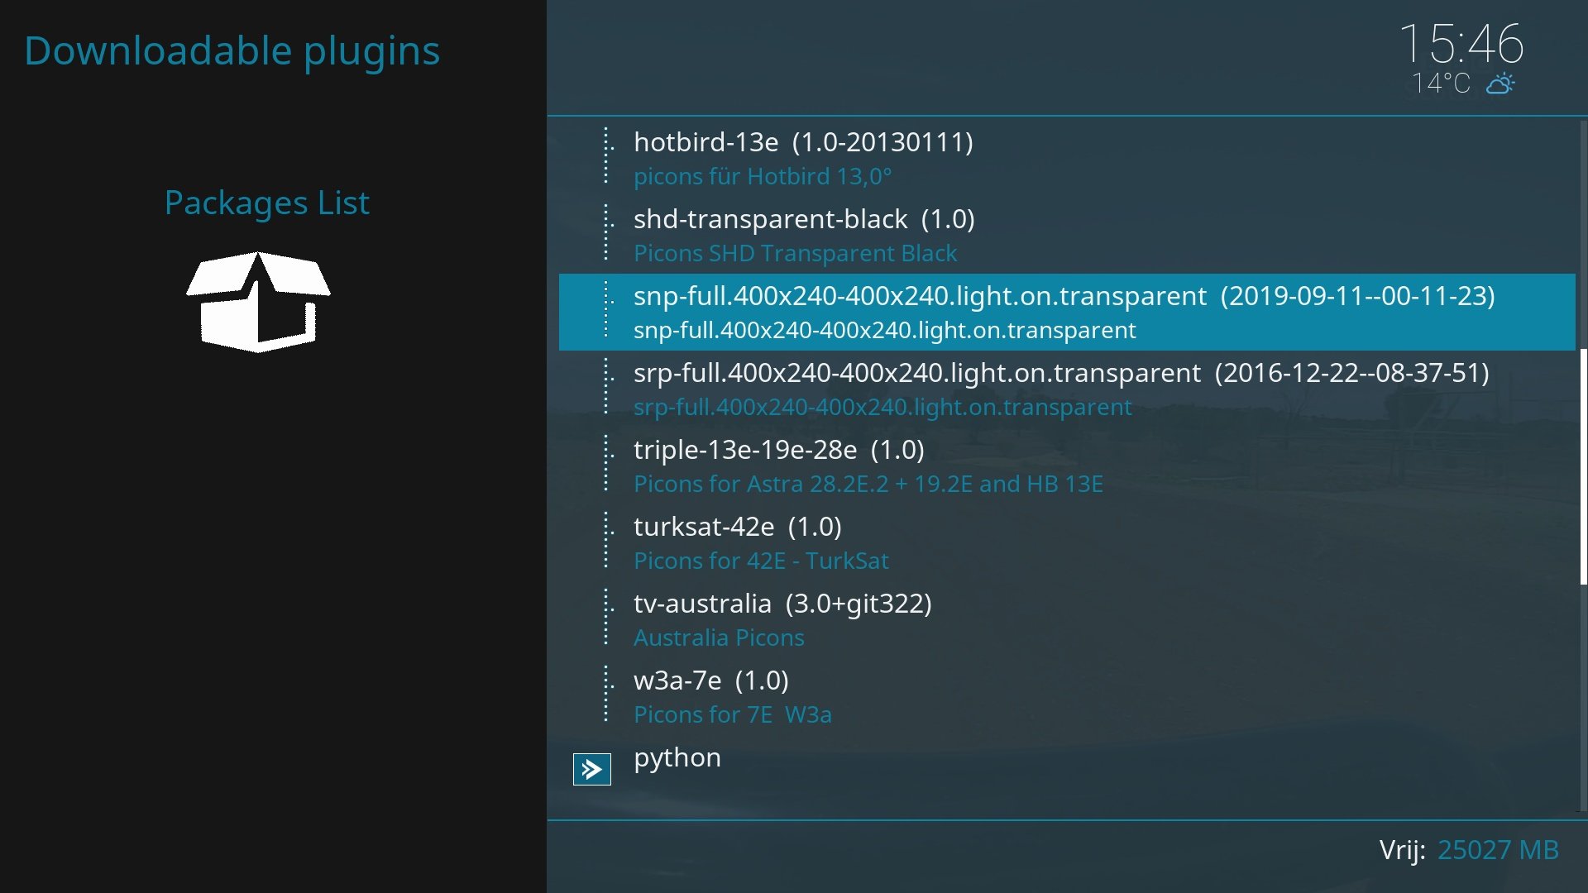Click dotted tree icon beside shd-transparent-black

click(608, 233)
